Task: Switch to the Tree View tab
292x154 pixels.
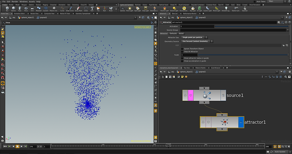Action: point(187,68)
